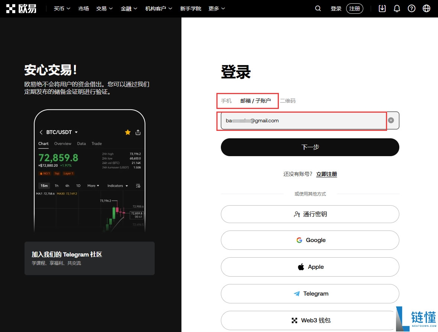Image resolution: width=438 pixels, height=332 pixels.
Task: Open the search magnifier icon
Action: tap(318, 9)
